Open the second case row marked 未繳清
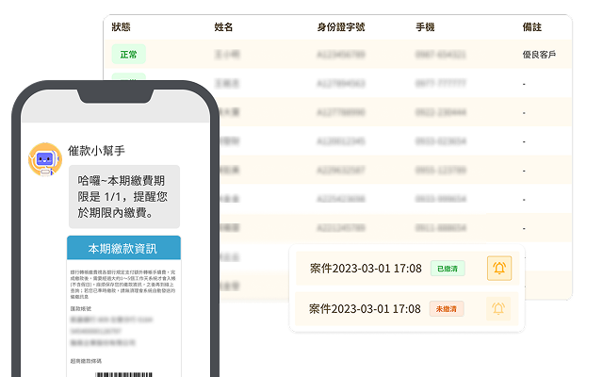This screenshot has height=377, width=603. pos(367,308)
